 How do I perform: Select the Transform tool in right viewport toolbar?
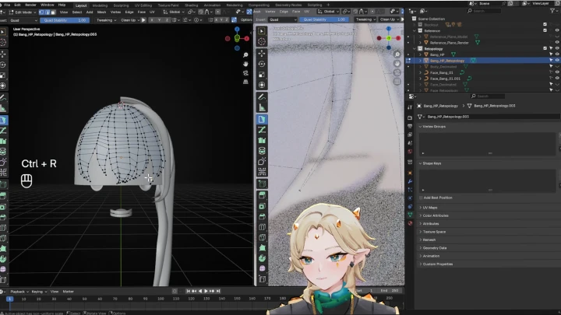(262, 85)
